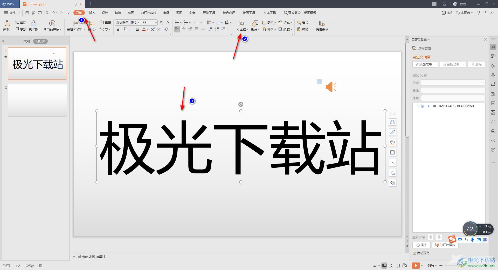
Task: Select the Format Painter (格式刷) tool
Action: [x=33, y=26]
